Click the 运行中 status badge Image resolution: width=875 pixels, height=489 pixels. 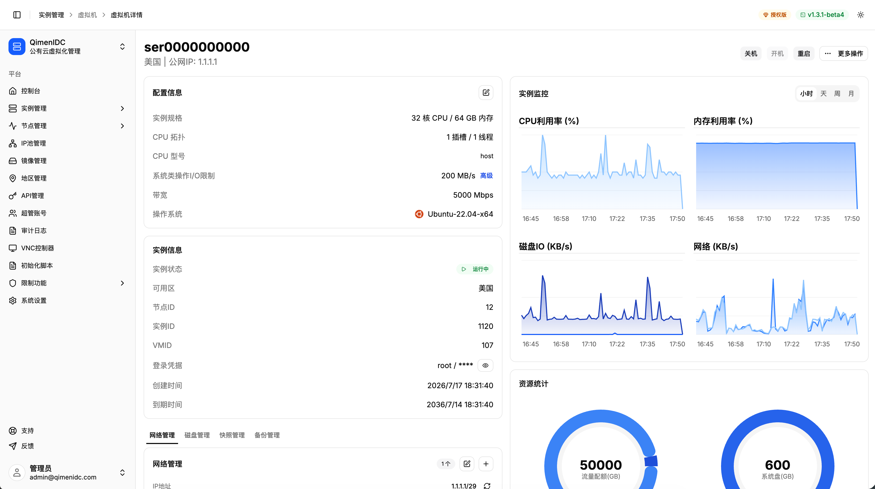(x=475, y=269)
